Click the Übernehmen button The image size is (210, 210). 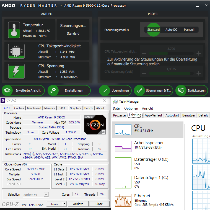[x=115, y=90]
